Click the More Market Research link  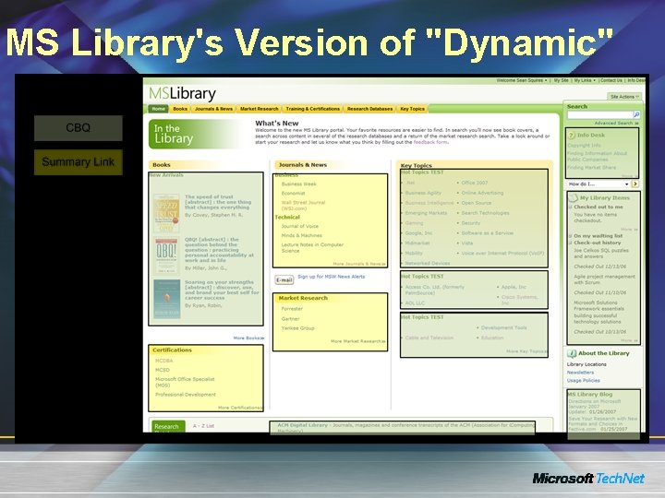tap(357, 341)
